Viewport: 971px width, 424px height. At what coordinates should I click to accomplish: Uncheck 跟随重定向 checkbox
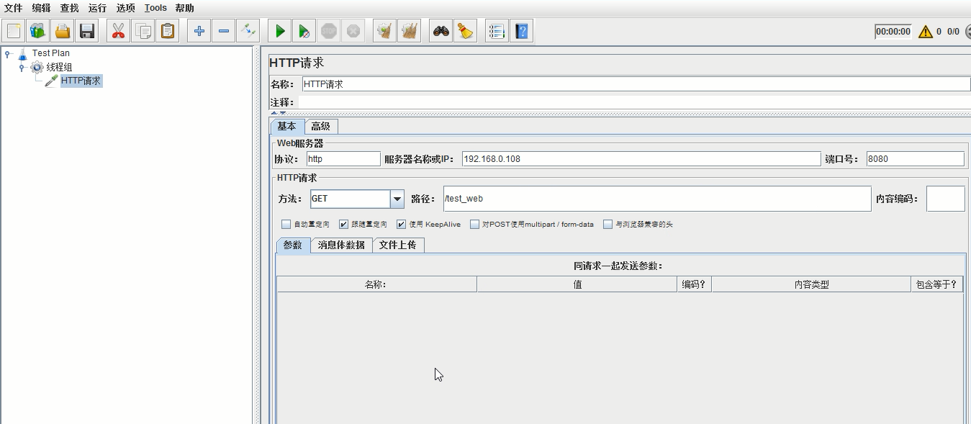coord(344,225)
